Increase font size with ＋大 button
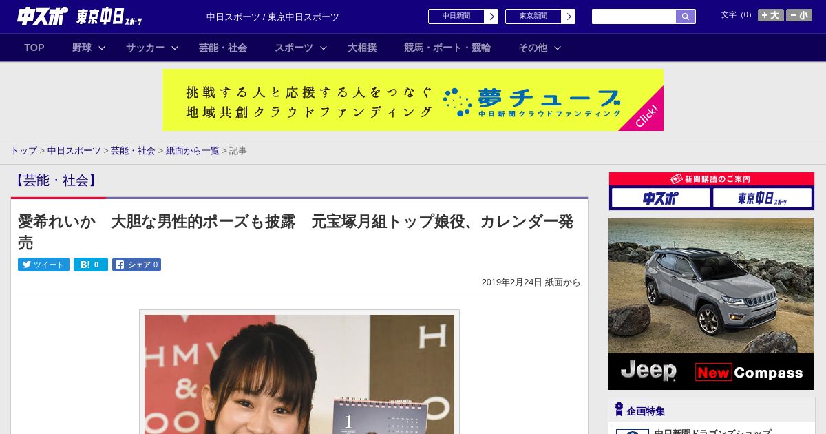 771,15
